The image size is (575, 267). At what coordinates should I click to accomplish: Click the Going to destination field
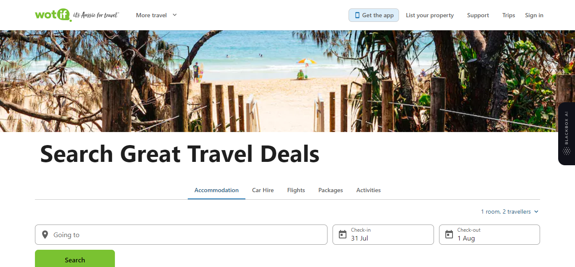(x=181, y=235)
